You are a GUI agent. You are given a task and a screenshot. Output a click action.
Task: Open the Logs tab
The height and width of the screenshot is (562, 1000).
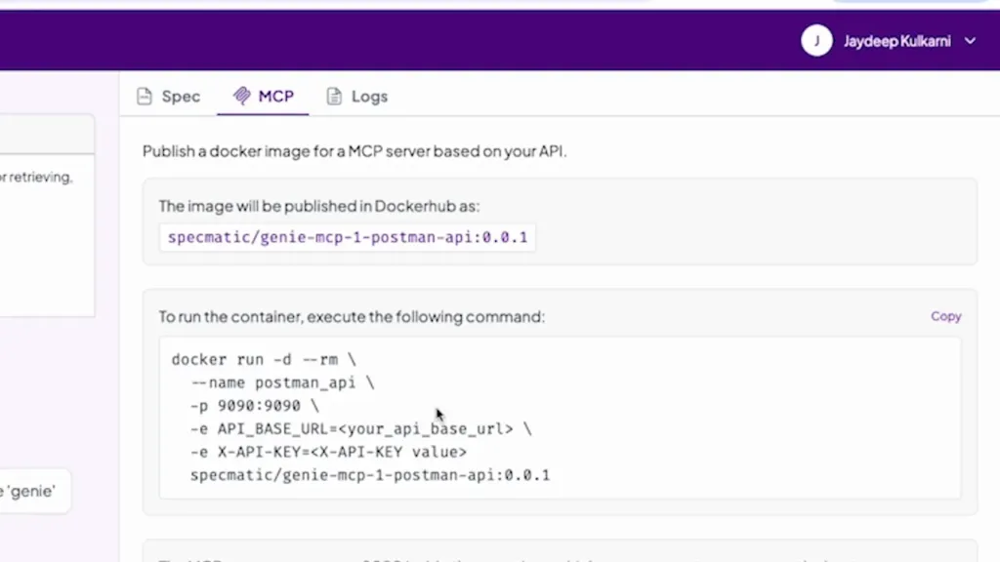369,97
